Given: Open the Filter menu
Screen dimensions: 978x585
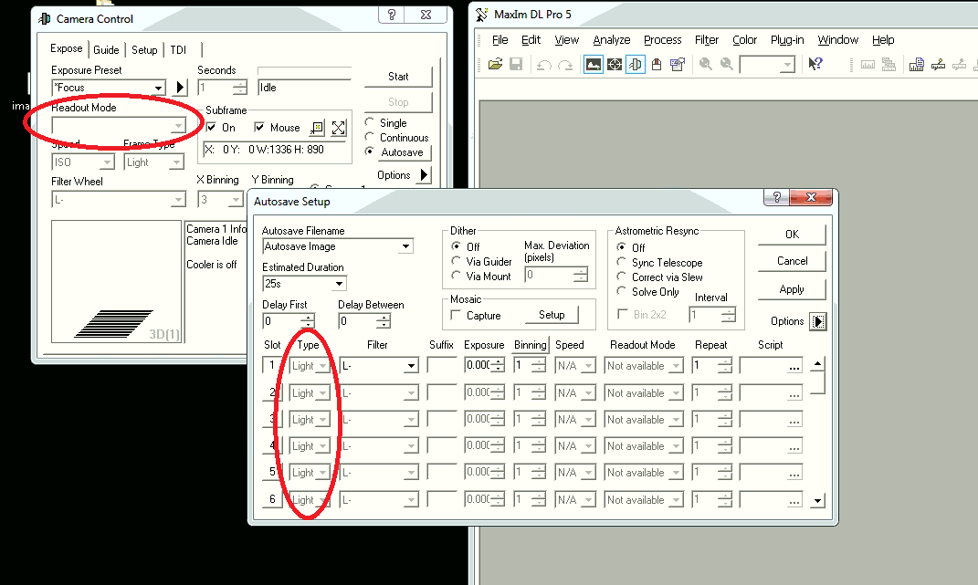Looking at the screenshot, I should pos(707,40).
